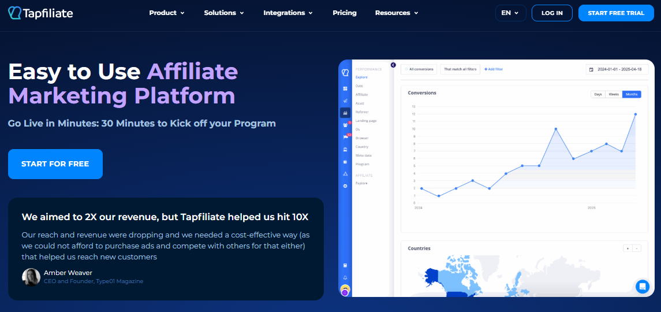The height and width of the screenshot is (312, 661).
Task: Expand the Solutions menu
Action: pos(224,13)
